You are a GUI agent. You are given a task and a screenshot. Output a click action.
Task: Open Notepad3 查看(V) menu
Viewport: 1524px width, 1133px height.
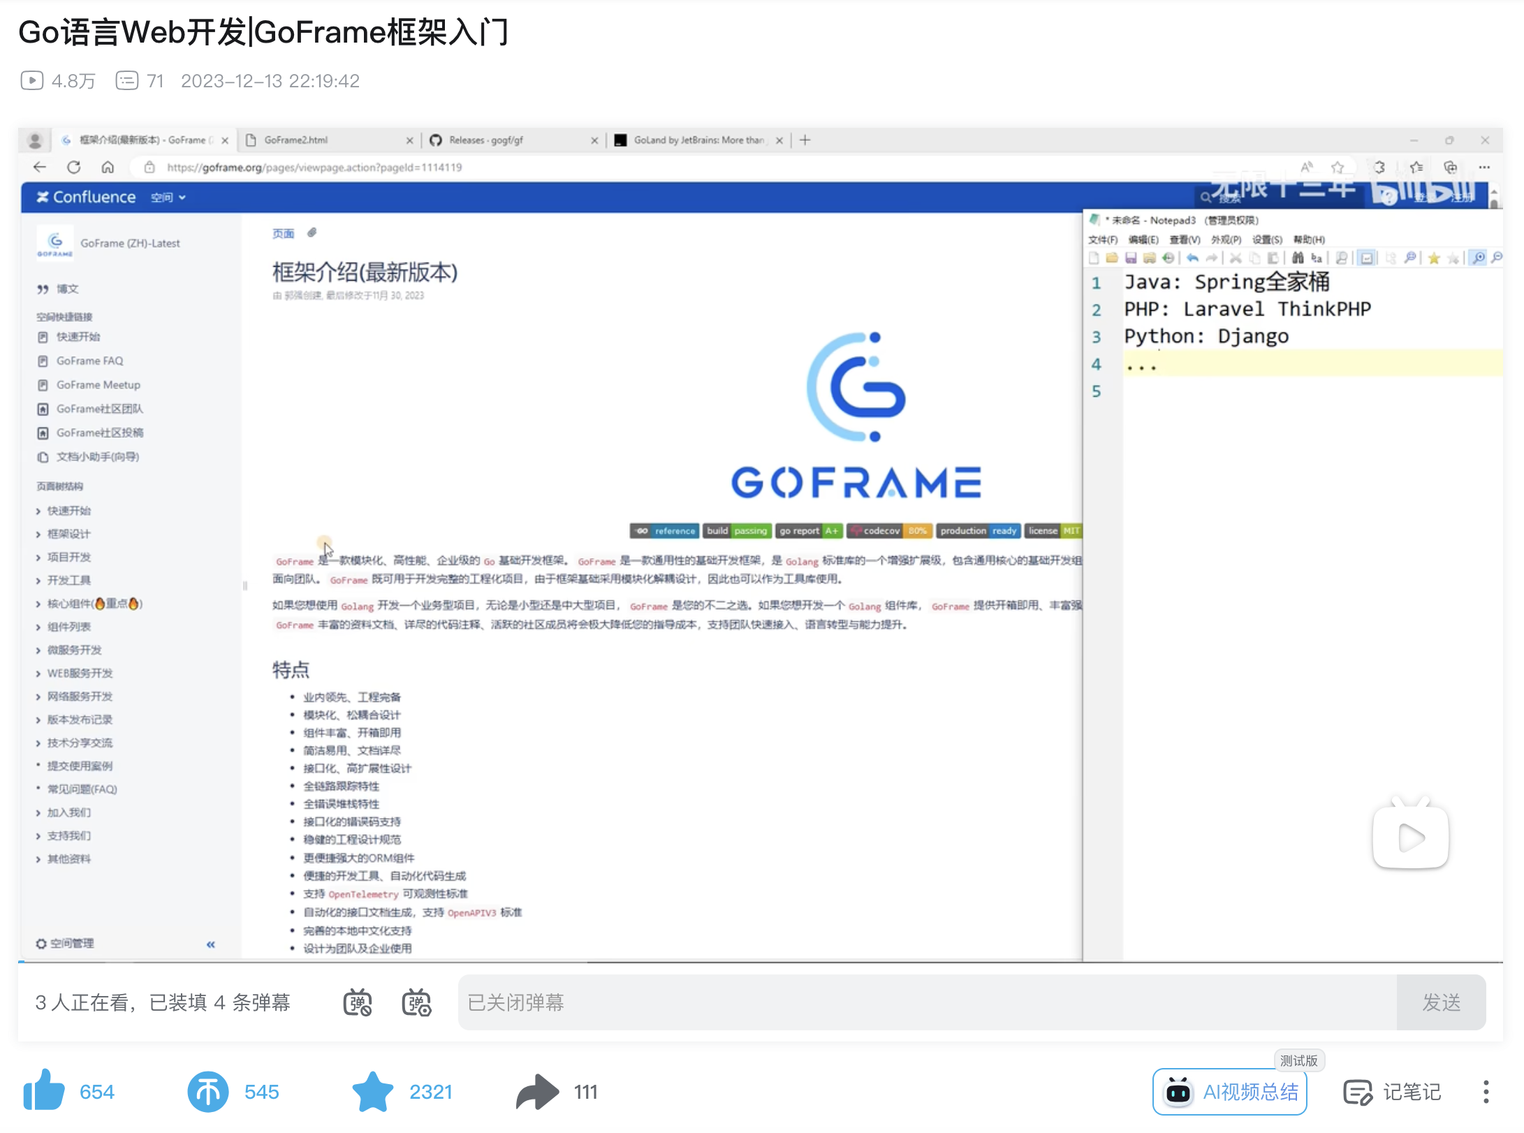pyautogui.click(x=1185, y=240)
